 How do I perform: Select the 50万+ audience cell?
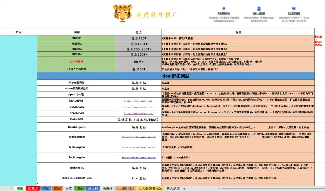tap(139, 62)
